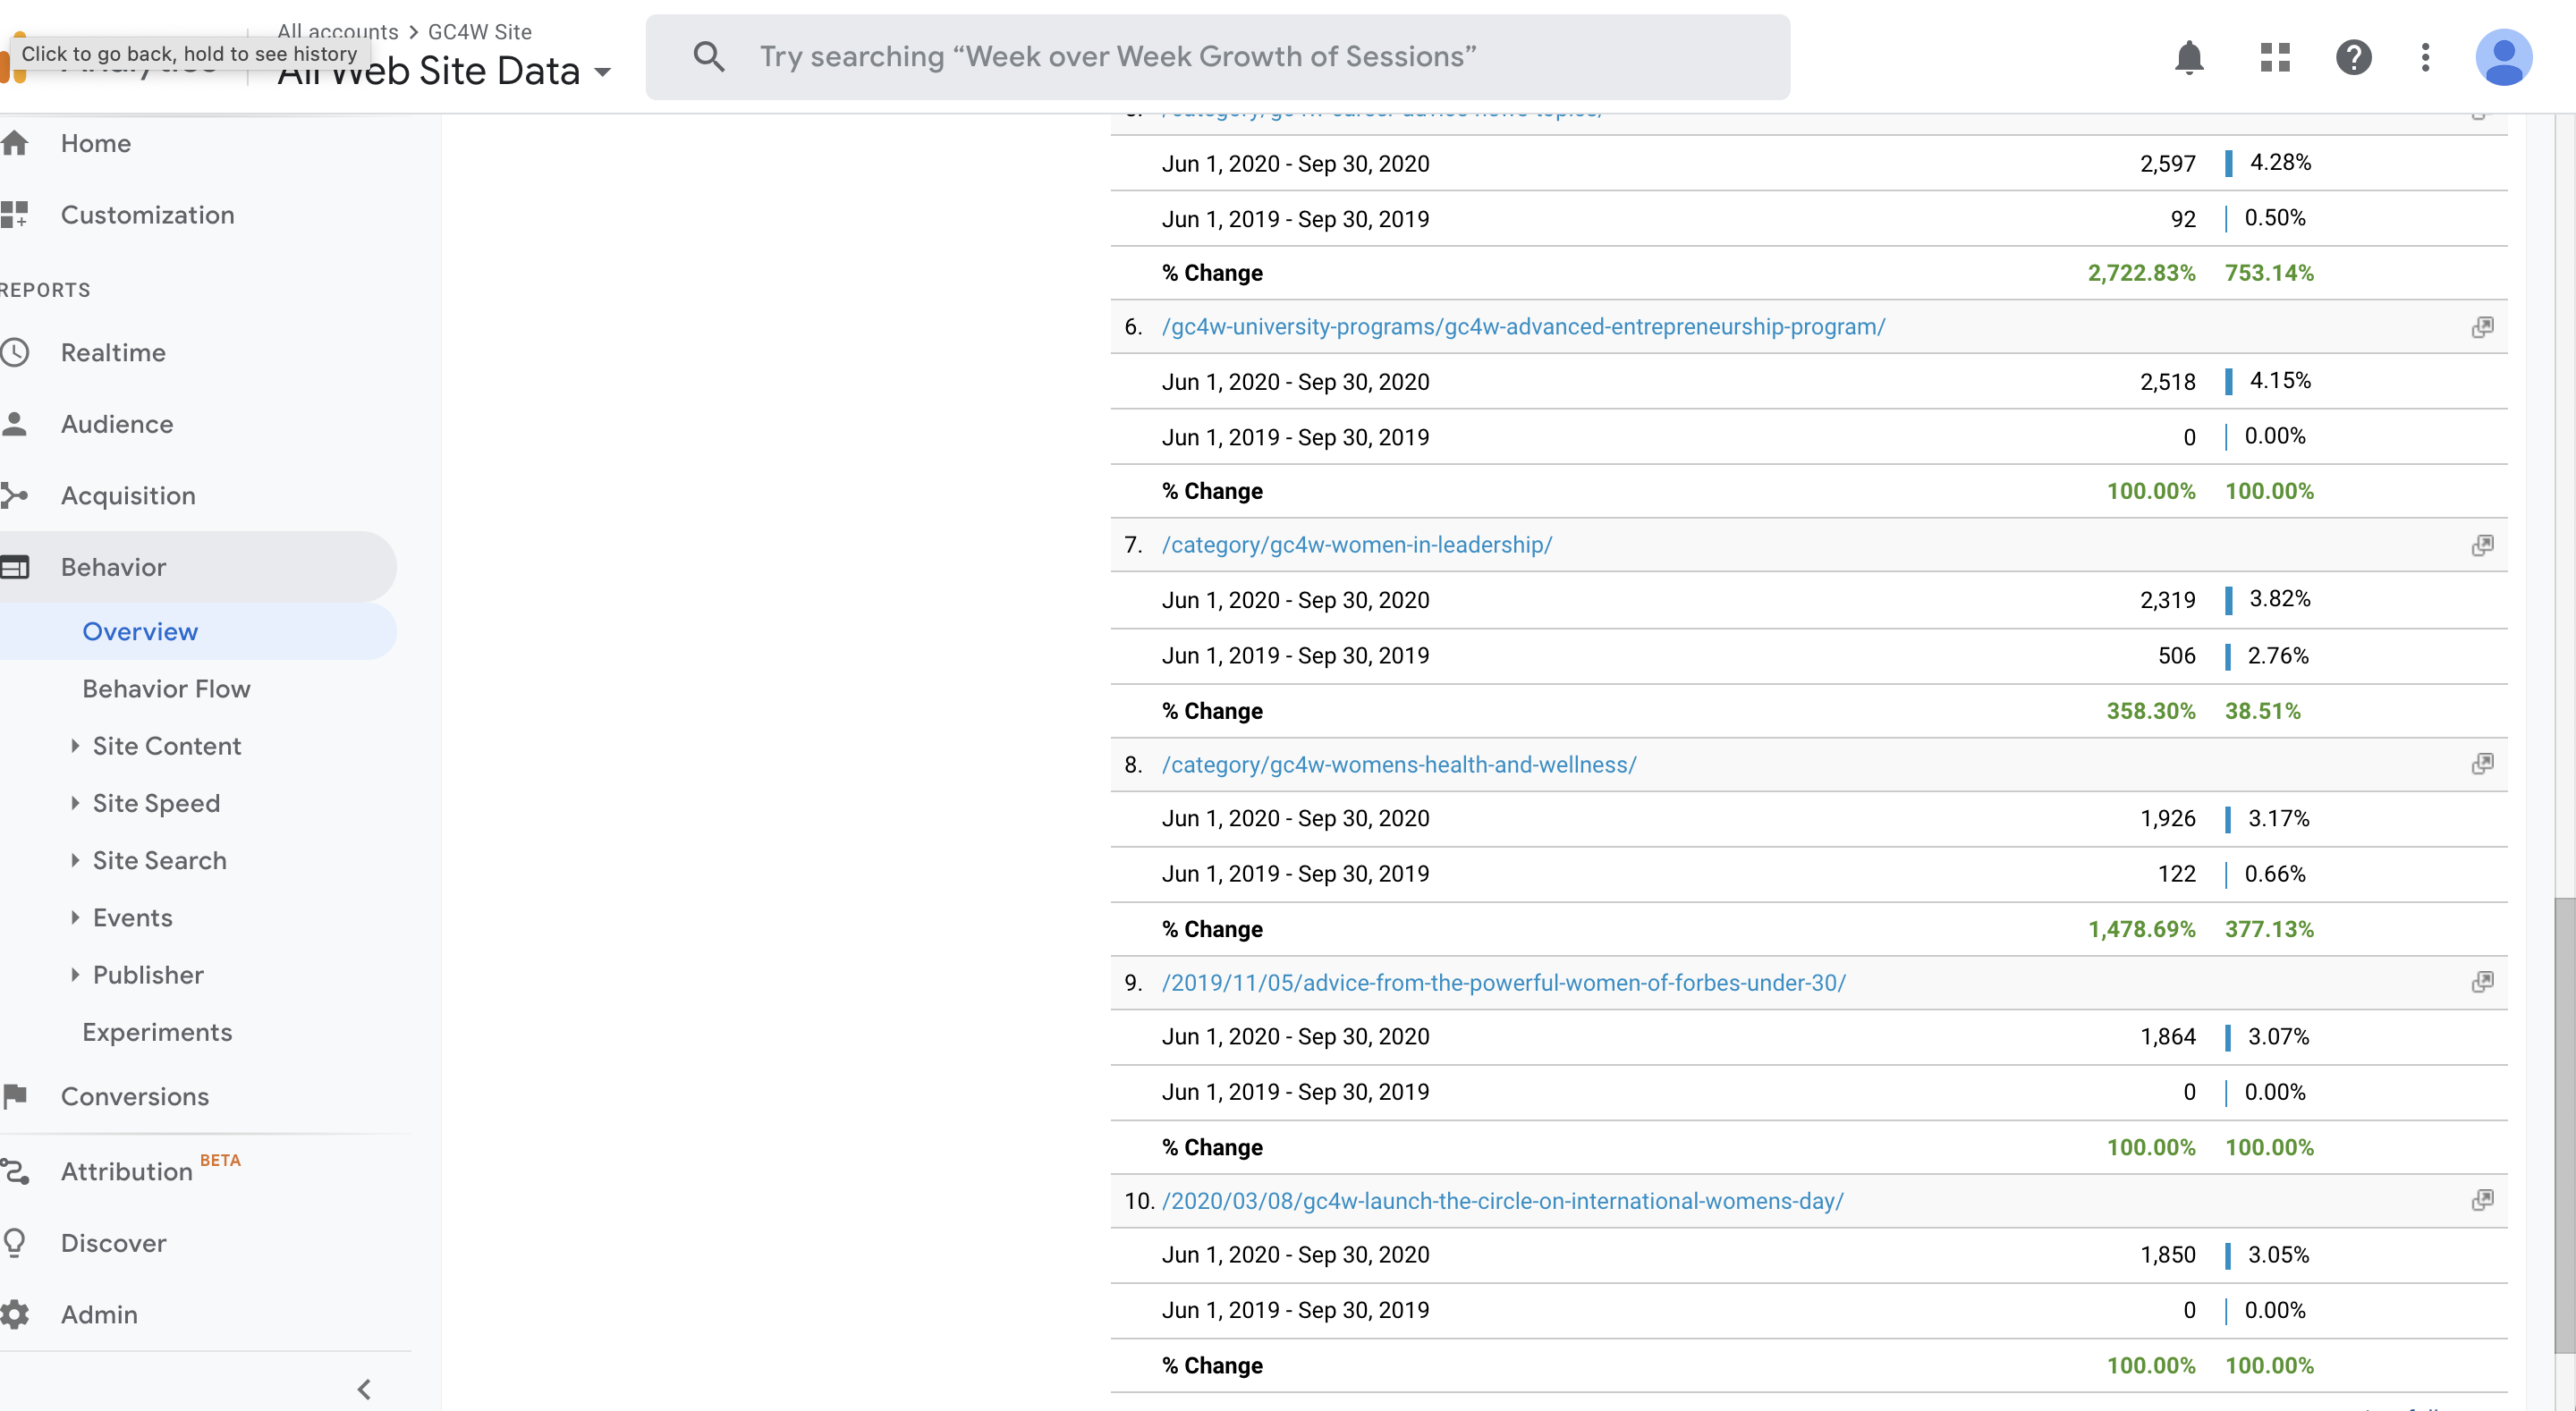The image size is (2576, 1411).
Task: Open Acquisition reports
Action: pyautogui.click(x=128, y=495)
